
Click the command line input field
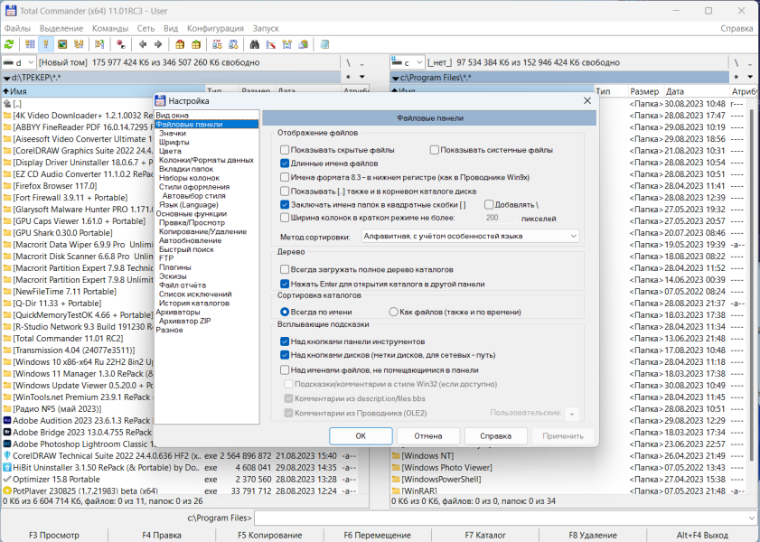click(x=501, y=518)
